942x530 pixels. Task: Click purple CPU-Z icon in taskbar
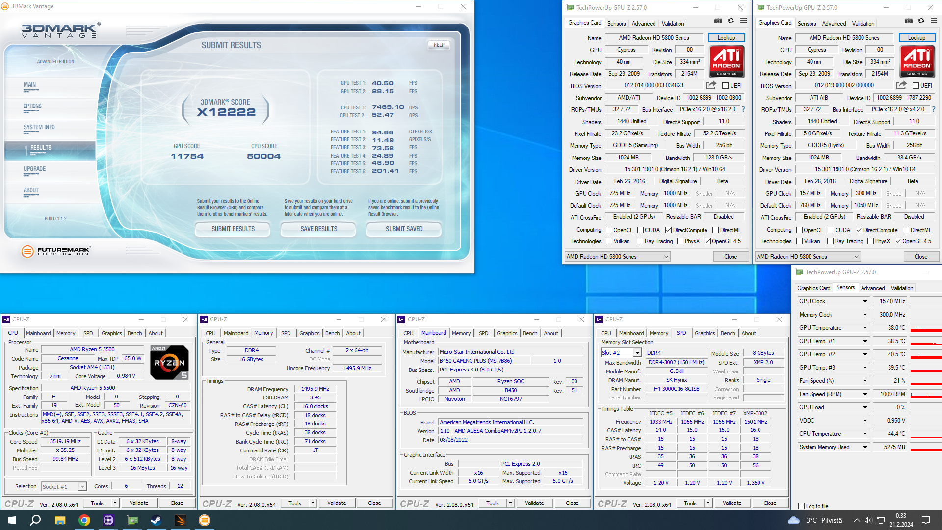tap(108, 520)
